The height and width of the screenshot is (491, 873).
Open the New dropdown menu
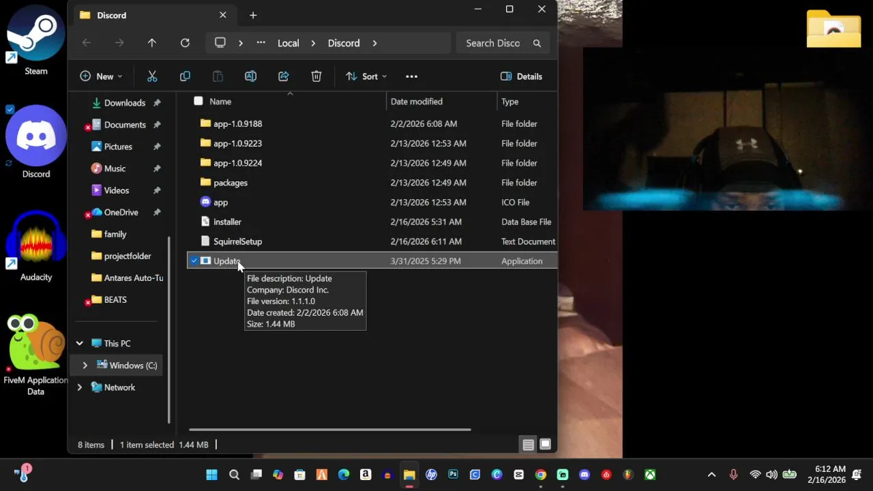pyautogui.click(x=101, y=76)
